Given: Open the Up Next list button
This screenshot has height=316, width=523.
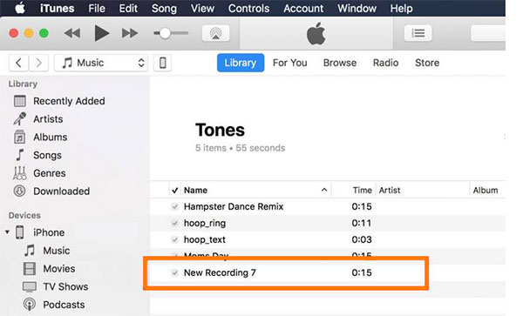Looking at the screenshot, I should click(418, 33).
